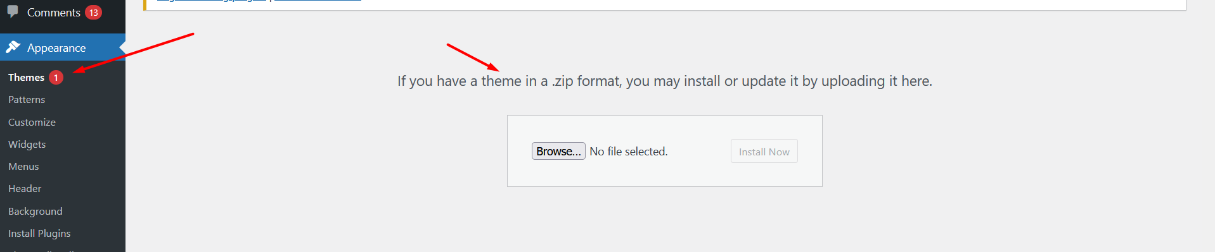The height and width of the screenshot is (252, 1215).
Task: Open the Menus submenu
Action: coord(23,167)
